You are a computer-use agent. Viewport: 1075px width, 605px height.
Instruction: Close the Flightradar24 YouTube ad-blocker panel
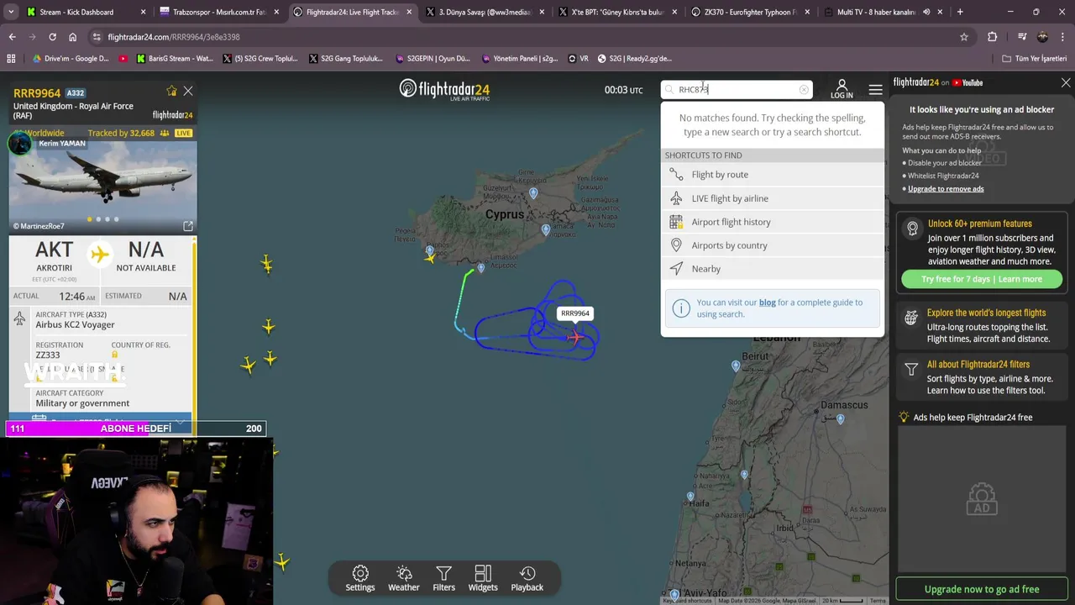tap(1066, 82)
